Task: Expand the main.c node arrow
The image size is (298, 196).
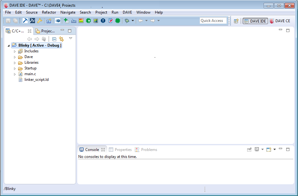Action: (x=15, y=74)
